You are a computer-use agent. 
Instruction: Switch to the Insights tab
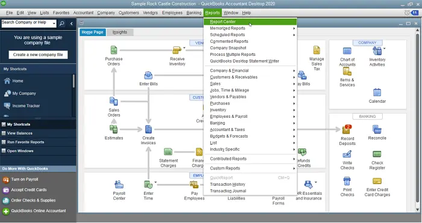[120, 32]
